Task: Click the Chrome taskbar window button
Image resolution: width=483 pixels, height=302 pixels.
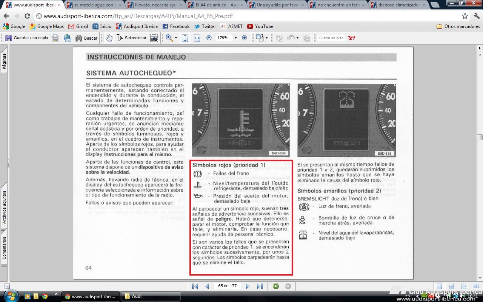Action: (x=91, y=296)
